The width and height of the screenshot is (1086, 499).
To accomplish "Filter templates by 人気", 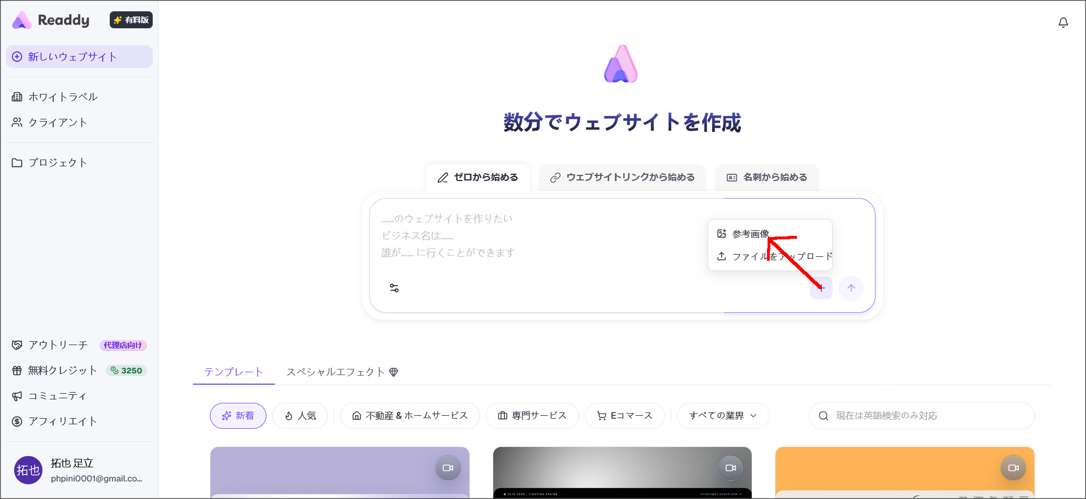I will [x=300, y=416].
